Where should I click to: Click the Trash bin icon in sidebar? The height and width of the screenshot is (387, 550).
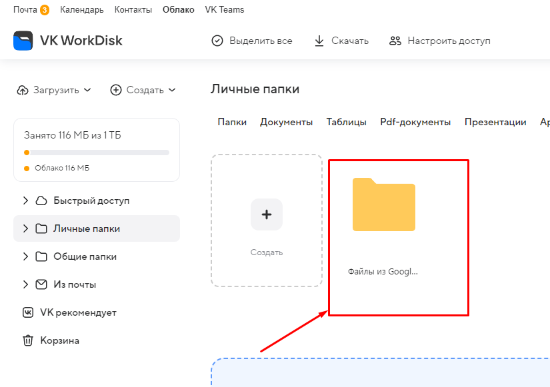tap(28, 340)
